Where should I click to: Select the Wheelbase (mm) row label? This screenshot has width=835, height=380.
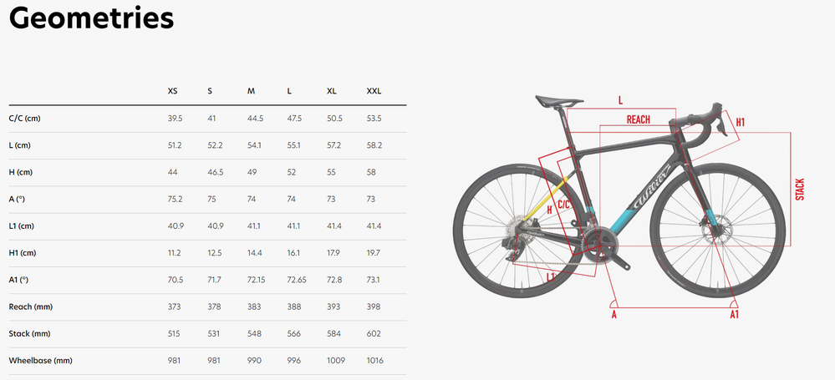(x=40, y=361)
